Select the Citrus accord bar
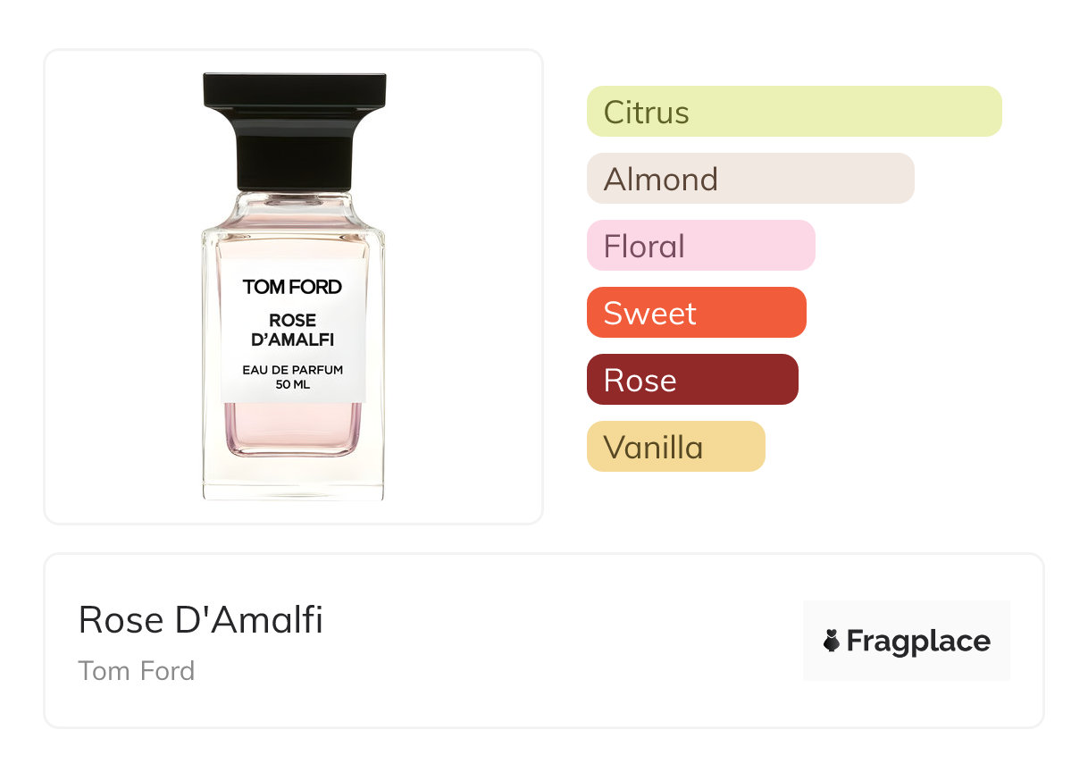1088x772 pixels. [x=793, y=112]
